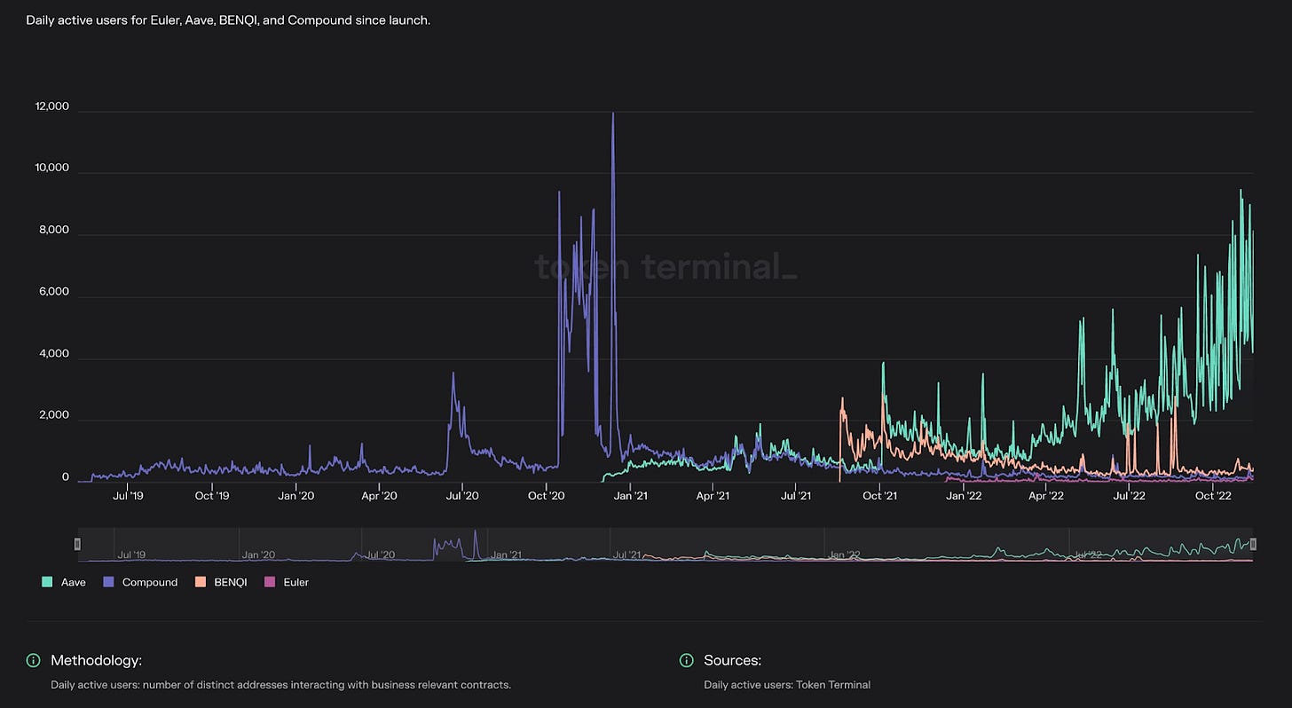Viewport: 1292px width, 708px height.
Task: Click the BENQI legend label
Action: point(231,583)
